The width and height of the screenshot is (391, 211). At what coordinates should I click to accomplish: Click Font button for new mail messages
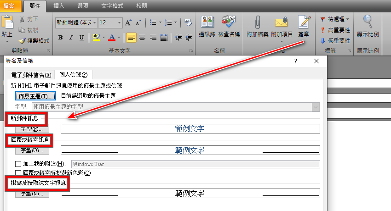(x=32, y=129)
